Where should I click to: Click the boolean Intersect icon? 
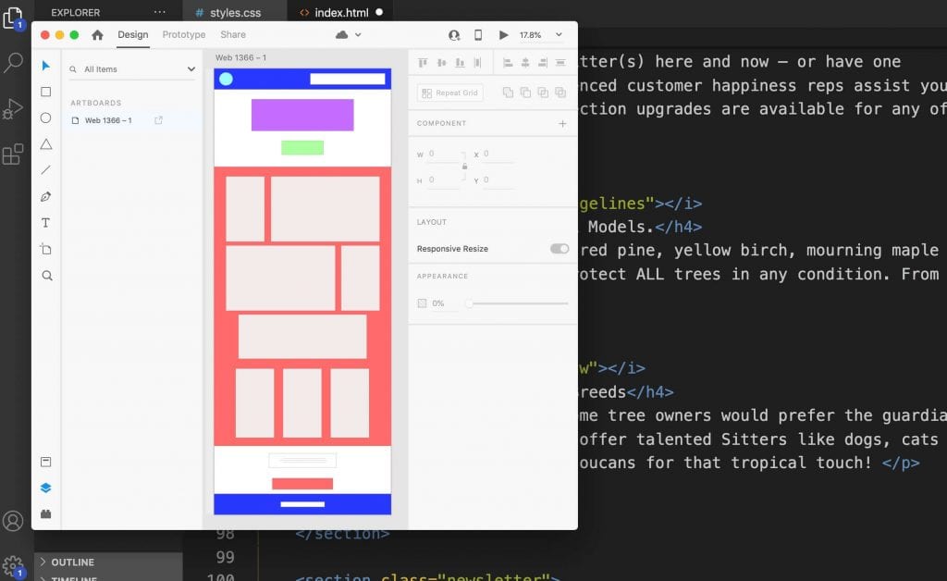tap(543, 93)
